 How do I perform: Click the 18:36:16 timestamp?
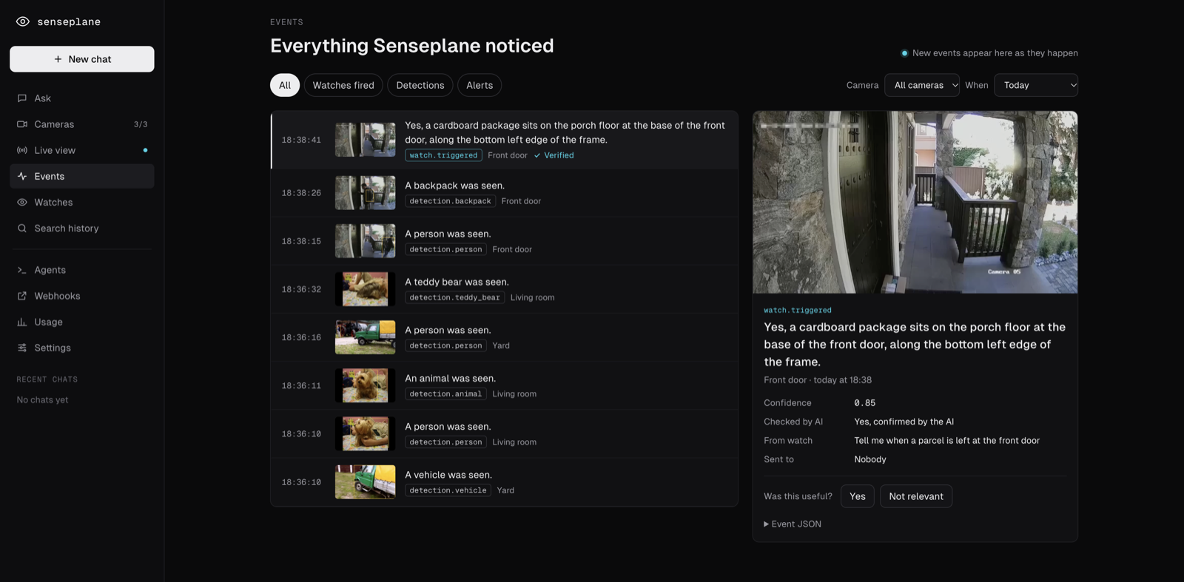[301, 337]
